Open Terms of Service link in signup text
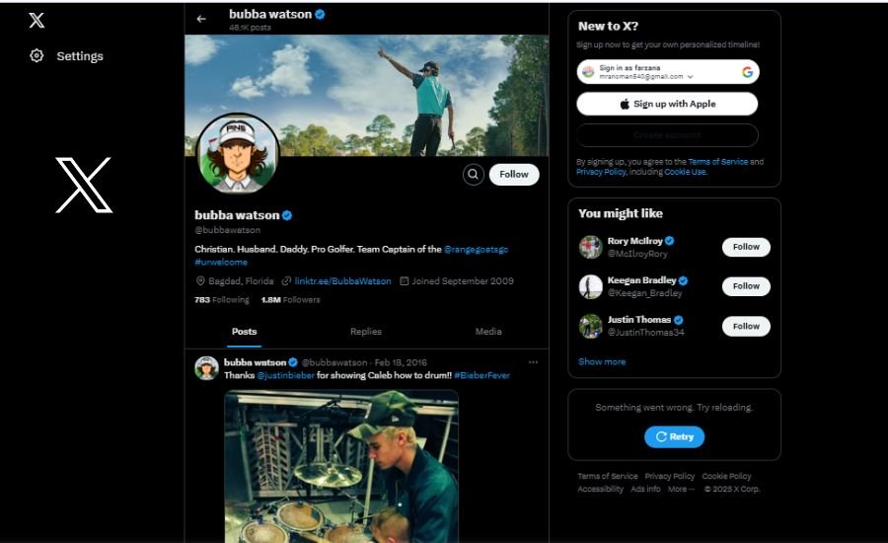This screenshot has width=888, height=543. 717,162
